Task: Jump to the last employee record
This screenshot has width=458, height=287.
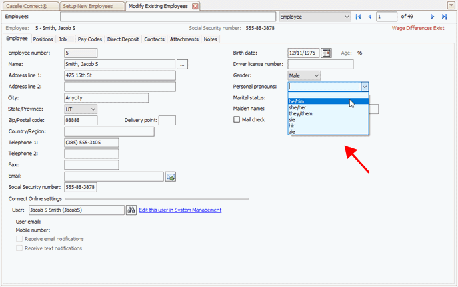Action: 444,17
